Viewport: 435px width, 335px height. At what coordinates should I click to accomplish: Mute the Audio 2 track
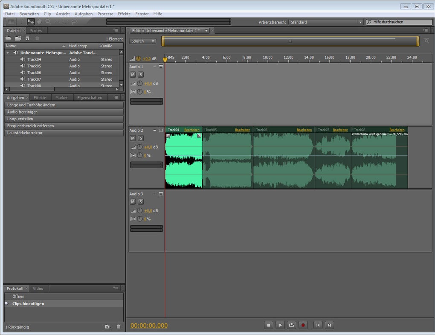coord(133,138)
